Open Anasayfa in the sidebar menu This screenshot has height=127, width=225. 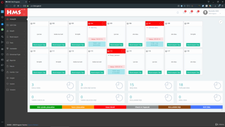pyautogui.click(x=16, y=19)
